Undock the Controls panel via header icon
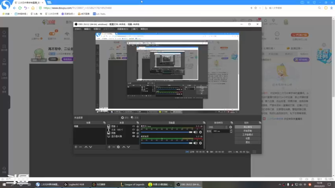Image resolution: width=335 pixels, height=188 pixels. [x=260, y=123]
